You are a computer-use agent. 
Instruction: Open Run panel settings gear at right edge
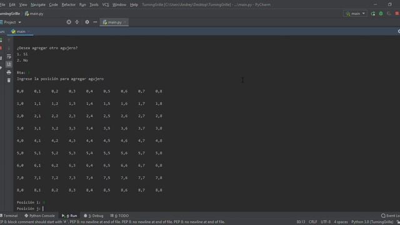(x=399, y=31)
